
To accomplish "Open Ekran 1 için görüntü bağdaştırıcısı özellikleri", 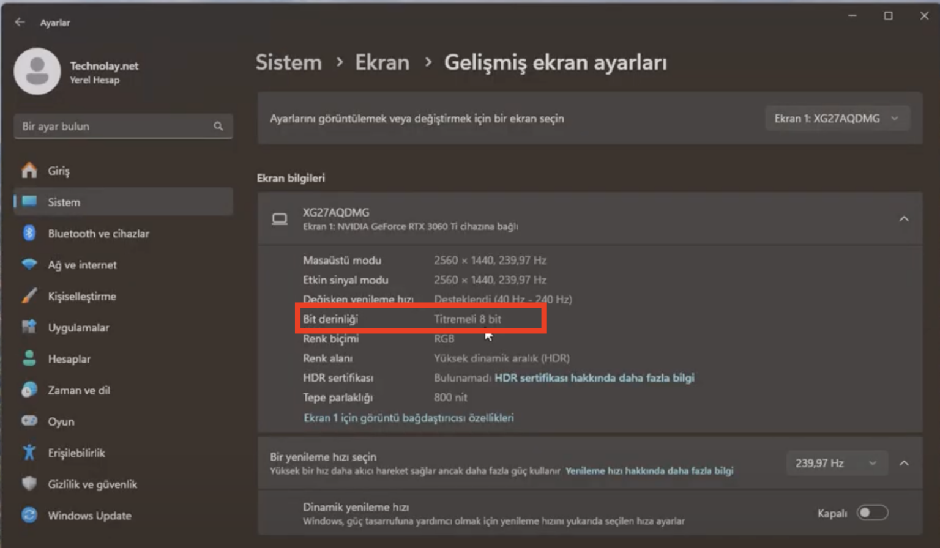I will click(409, 418).
